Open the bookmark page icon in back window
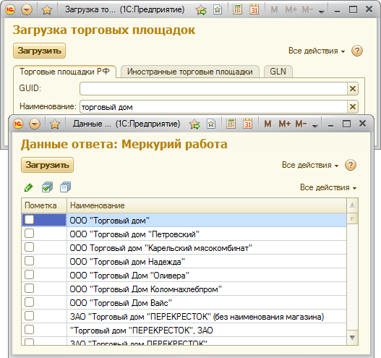The width and height of the screenshot is (381, 358). 218,9
